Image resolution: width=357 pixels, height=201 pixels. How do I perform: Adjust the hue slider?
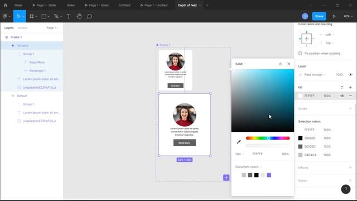click(268, 138)
